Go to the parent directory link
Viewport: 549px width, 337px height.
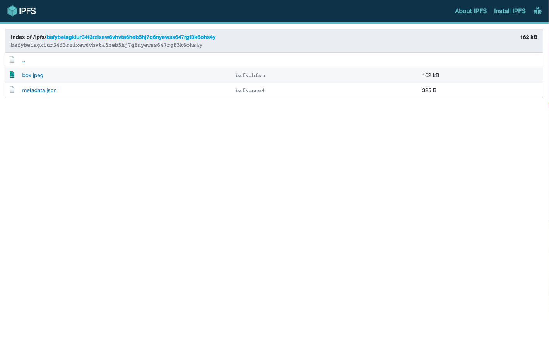click(x=24, y=60)
